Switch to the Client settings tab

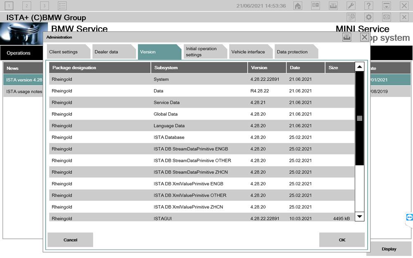(69, 52)
